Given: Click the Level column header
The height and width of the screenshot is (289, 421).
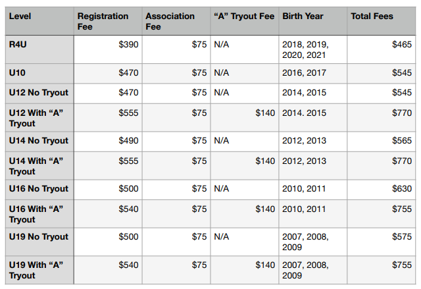Looking at the screenshot, I should [39, 21].
